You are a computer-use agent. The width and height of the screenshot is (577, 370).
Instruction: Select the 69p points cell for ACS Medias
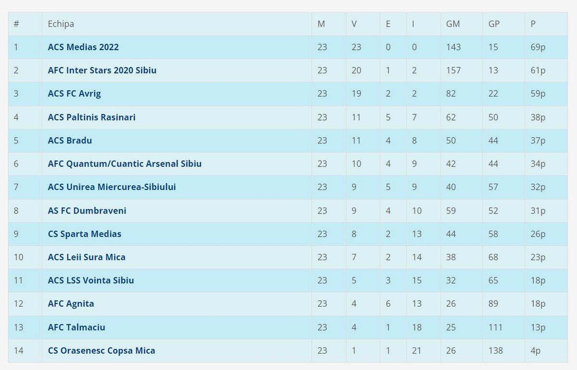(538, 47)
